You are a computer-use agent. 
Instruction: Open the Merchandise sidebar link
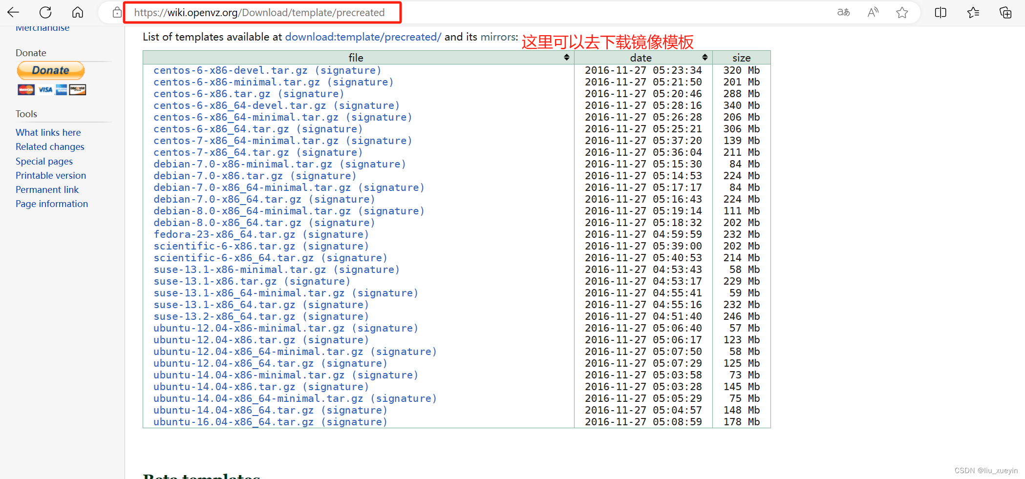point(43,28)
